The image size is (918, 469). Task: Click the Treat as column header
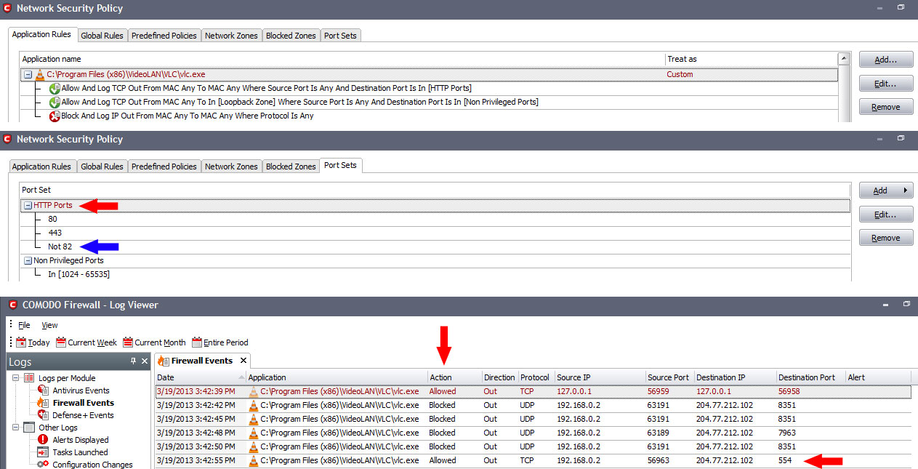(x=751, y=59)
